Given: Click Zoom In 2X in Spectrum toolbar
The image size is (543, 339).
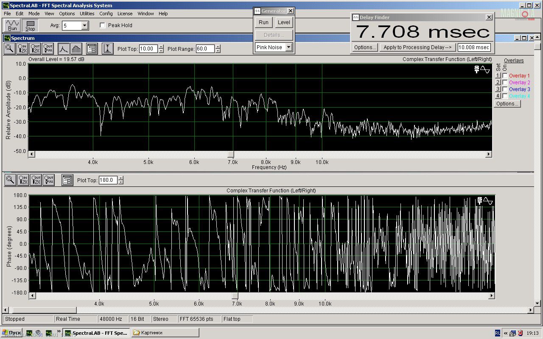Looking at the screenshot, I should click(22, 49).
